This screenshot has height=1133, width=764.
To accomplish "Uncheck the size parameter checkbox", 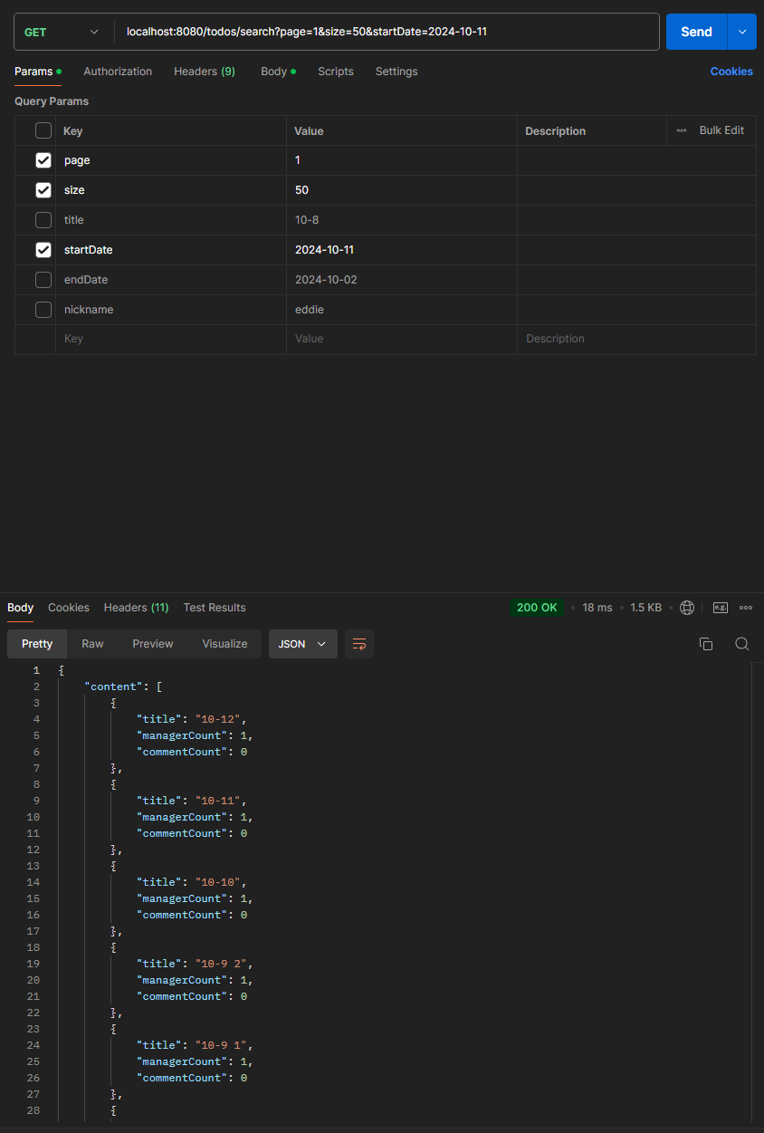I will coord(43,190).
